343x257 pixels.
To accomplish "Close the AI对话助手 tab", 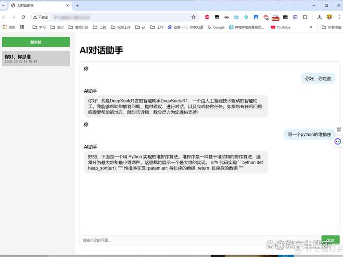I will coord(67,6).
